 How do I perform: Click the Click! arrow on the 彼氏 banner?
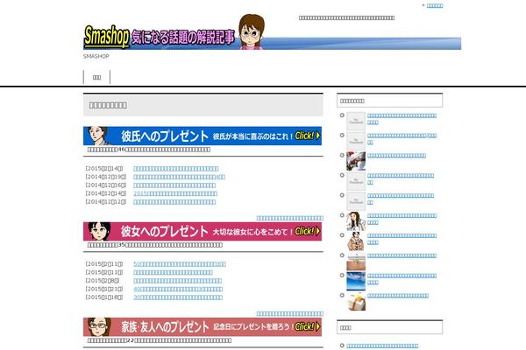coord(308,136)
